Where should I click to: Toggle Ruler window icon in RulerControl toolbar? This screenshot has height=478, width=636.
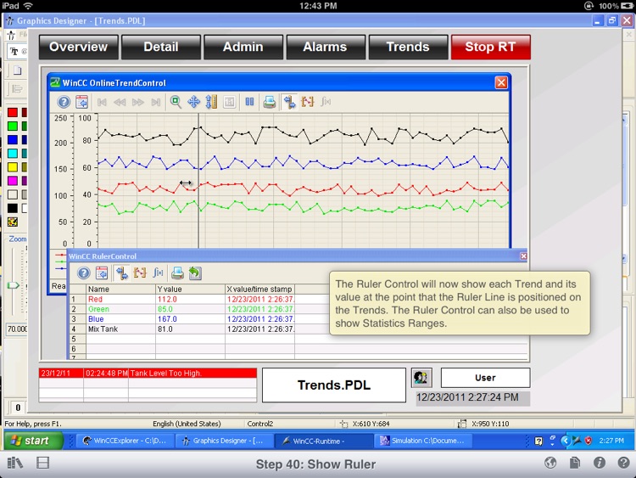coord(121,273)
